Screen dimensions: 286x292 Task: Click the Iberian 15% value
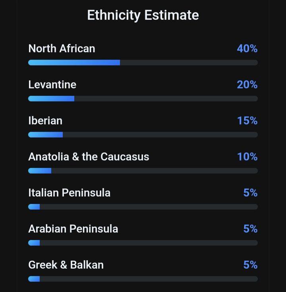247,121
